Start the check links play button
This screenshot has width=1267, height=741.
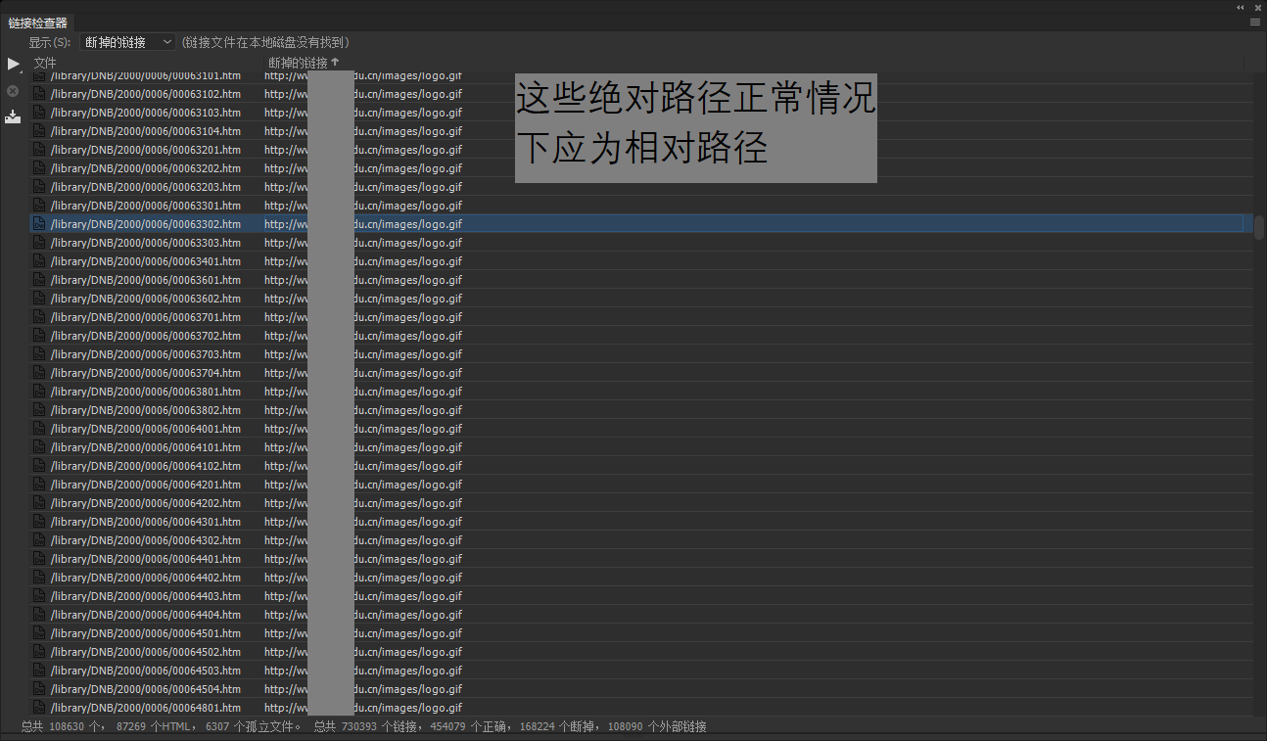pos(14,65)
